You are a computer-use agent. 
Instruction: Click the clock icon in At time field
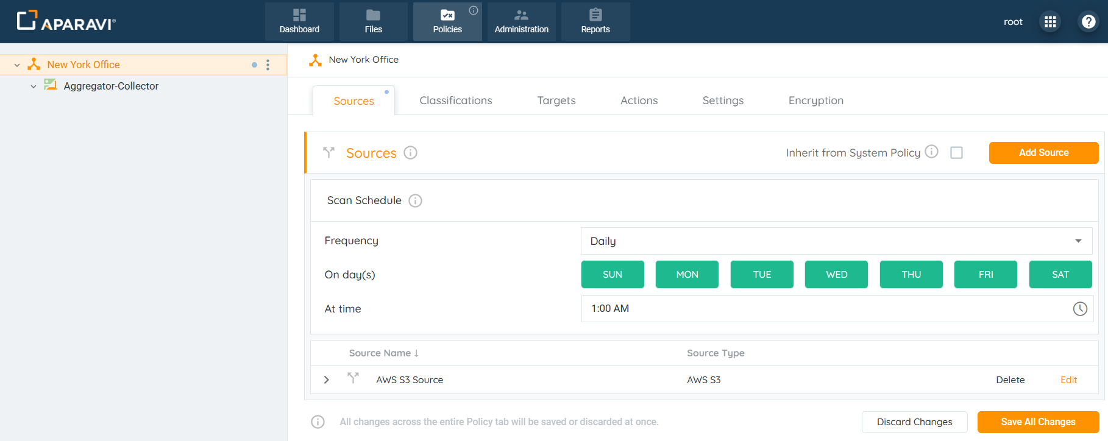coord(1079,309)
